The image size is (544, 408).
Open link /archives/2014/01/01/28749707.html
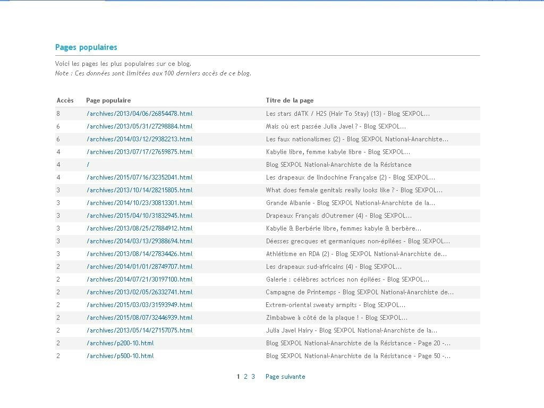click(140, 267)
